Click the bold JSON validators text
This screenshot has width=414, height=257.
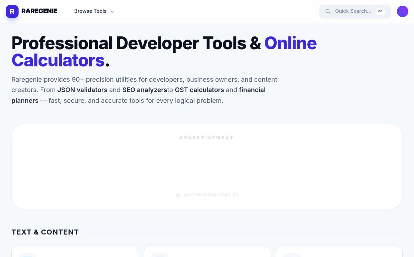pos(82,90)
